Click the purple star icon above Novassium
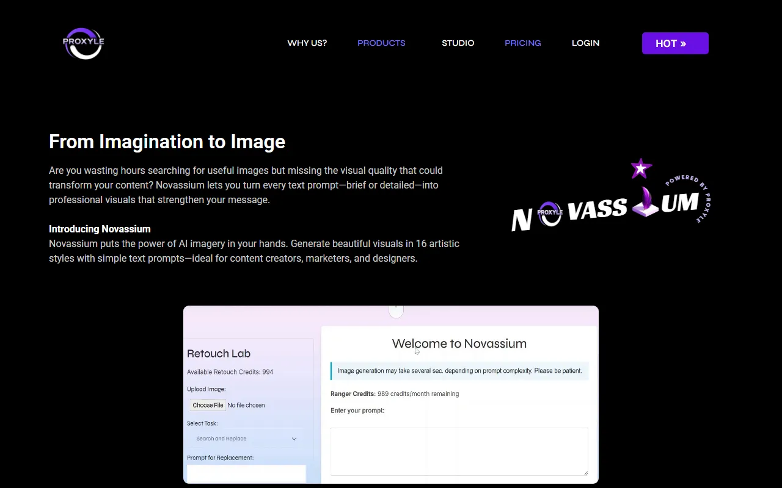 tap(641, 168)
